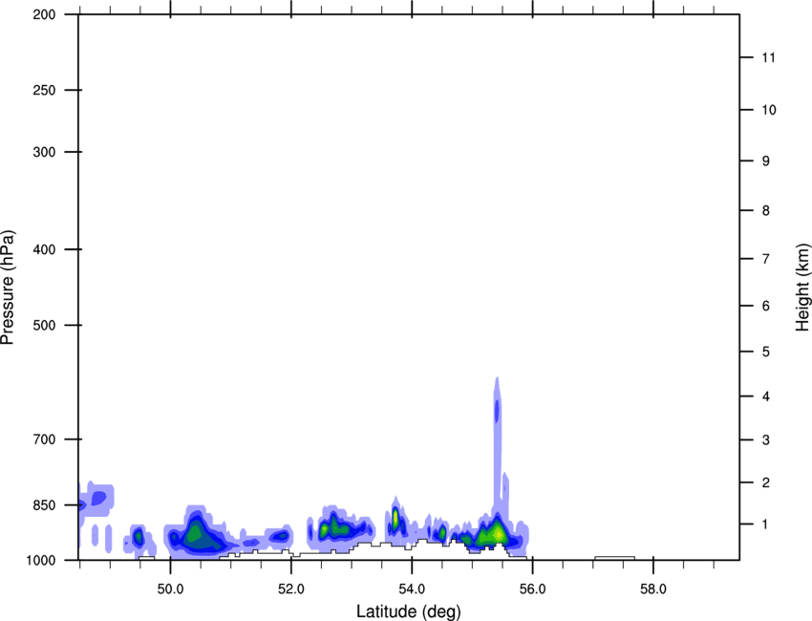Viewport: 812px width, 621px height.
Task: Click the 50.0 latitude tick label
Action: coord(170,589)
